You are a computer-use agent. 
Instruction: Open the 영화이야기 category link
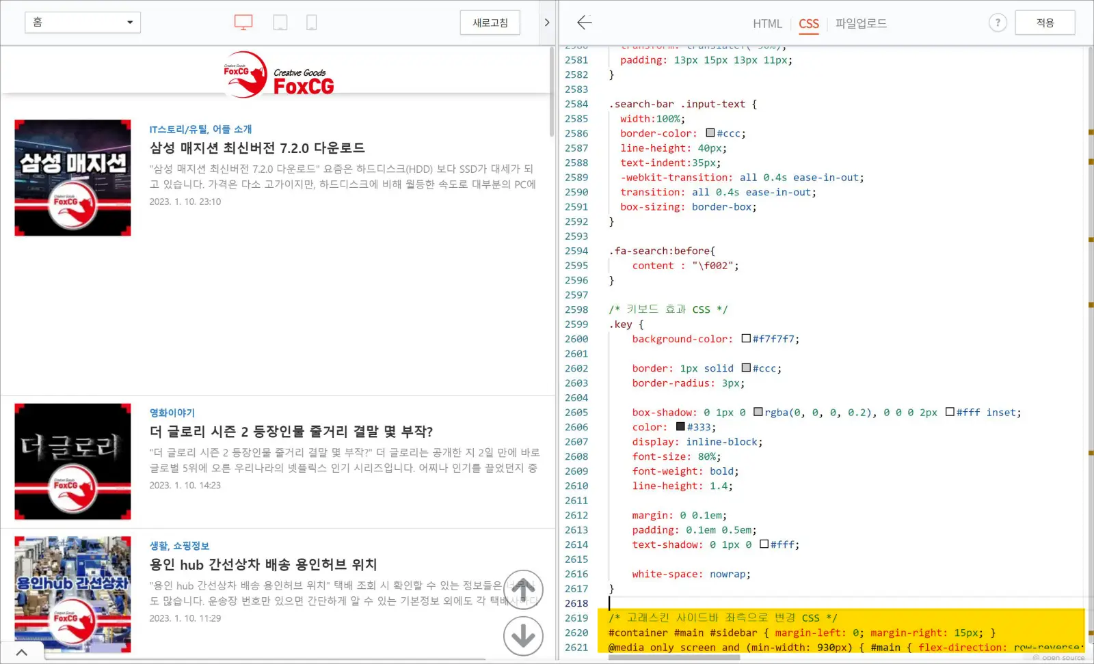(x=172, y=413)
